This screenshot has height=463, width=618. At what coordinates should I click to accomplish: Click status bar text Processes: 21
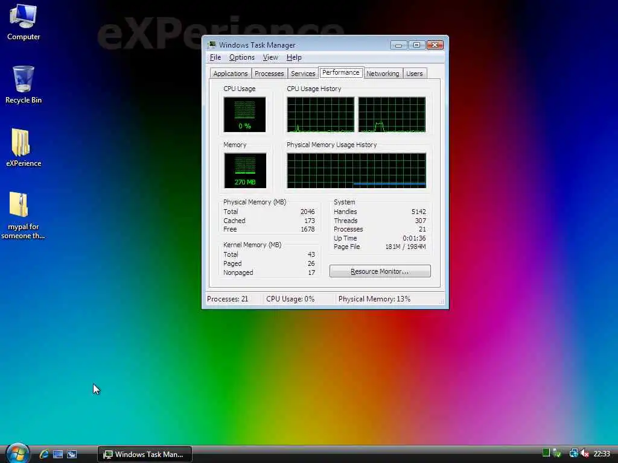point(228,299)
